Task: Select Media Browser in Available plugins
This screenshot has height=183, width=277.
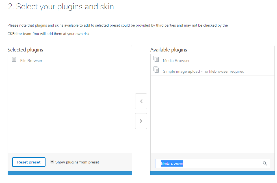Action: click(213, 60)
